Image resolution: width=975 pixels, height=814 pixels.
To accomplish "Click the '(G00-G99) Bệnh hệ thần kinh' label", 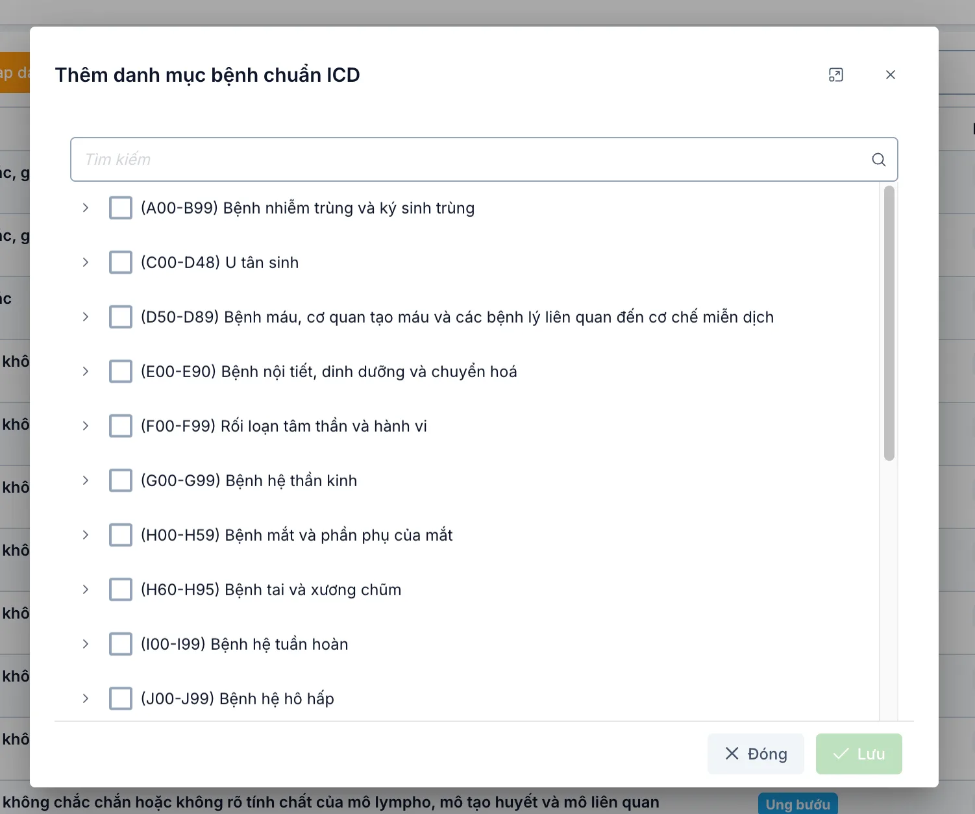I will [249, 480].
